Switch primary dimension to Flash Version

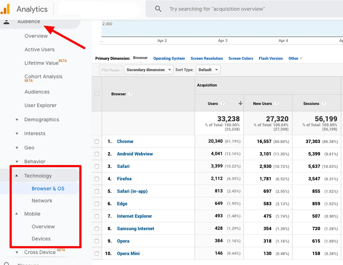[271, 58]
